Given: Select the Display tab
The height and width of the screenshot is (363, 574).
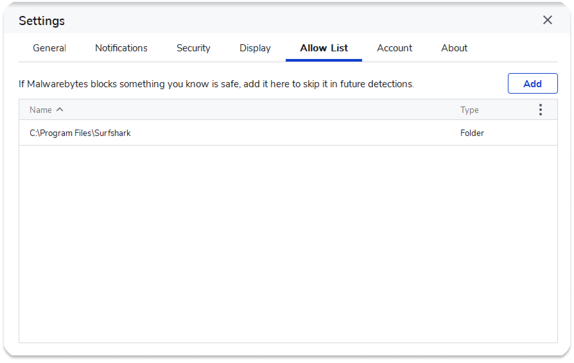Looking at the screenshot, I should (x=255, y=48).
